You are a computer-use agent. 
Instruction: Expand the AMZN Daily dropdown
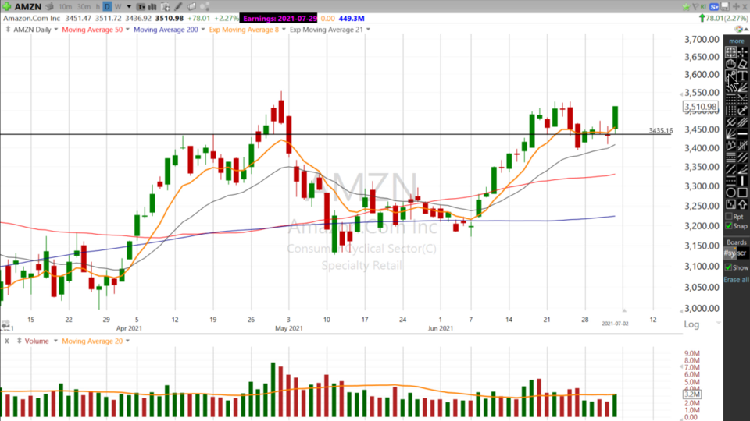point(56,30)
